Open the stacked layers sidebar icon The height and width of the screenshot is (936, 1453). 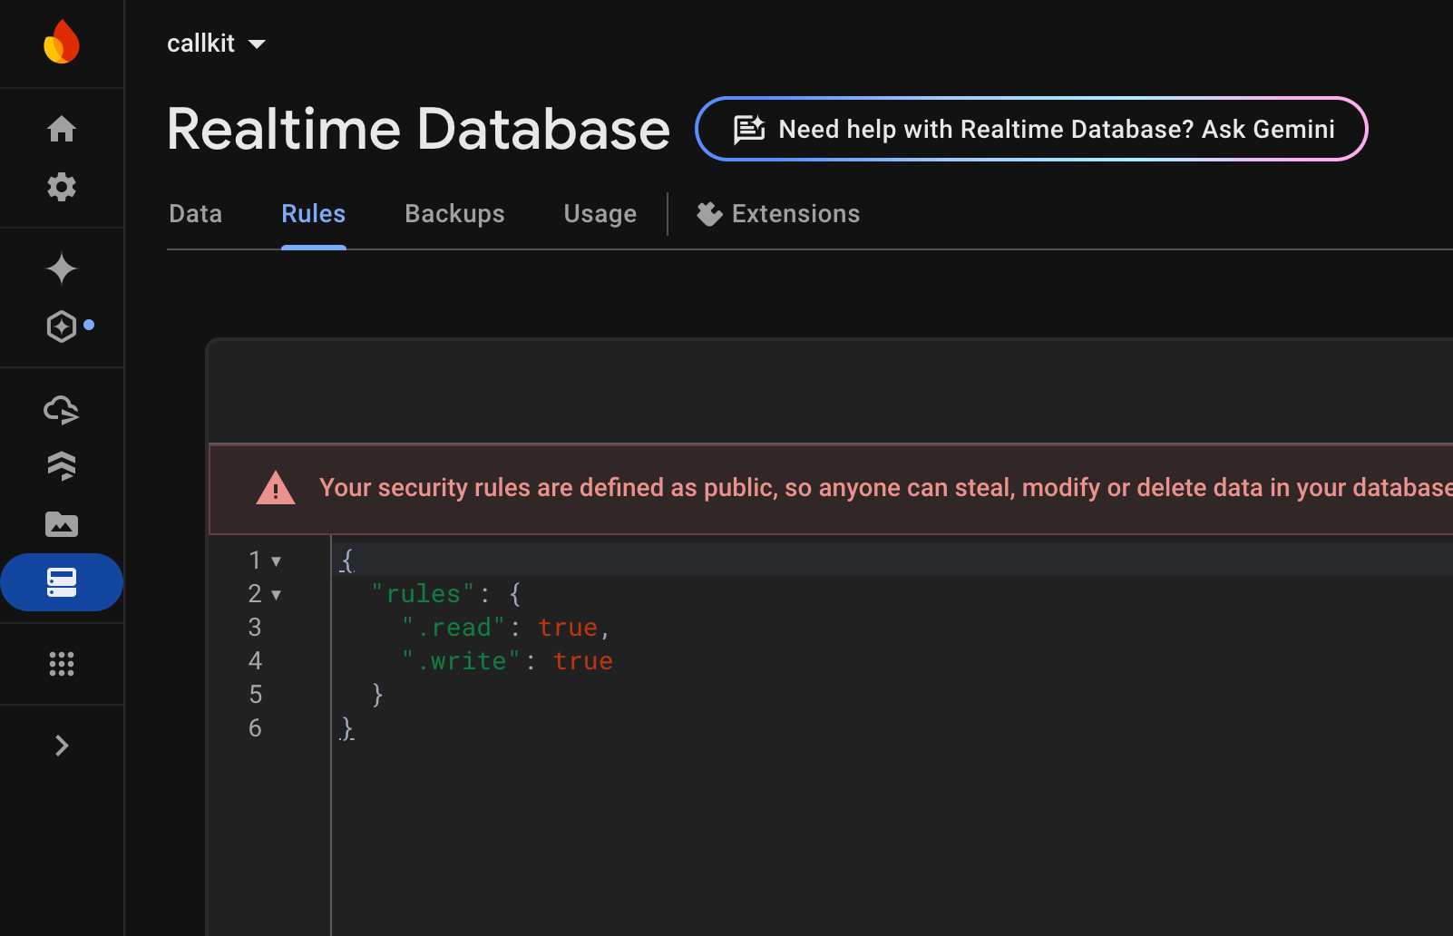pos(62,466)
